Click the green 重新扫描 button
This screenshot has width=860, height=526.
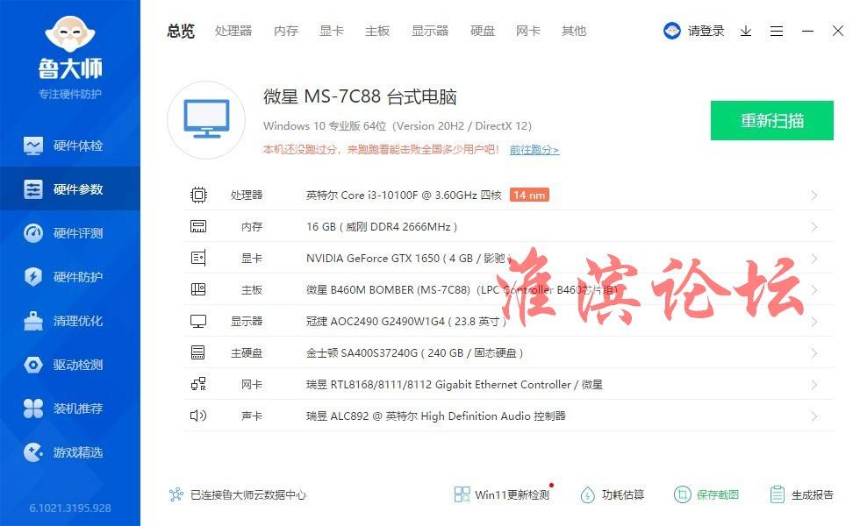click(772, 121)
